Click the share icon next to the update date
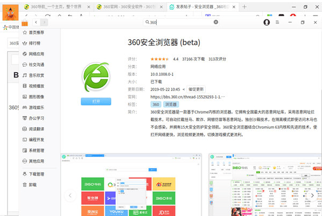 [x=184, y=89]
